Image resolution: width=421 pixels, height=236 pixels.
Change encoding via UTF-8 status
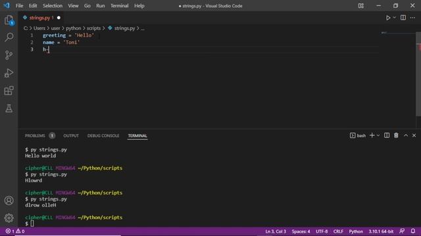322,231
